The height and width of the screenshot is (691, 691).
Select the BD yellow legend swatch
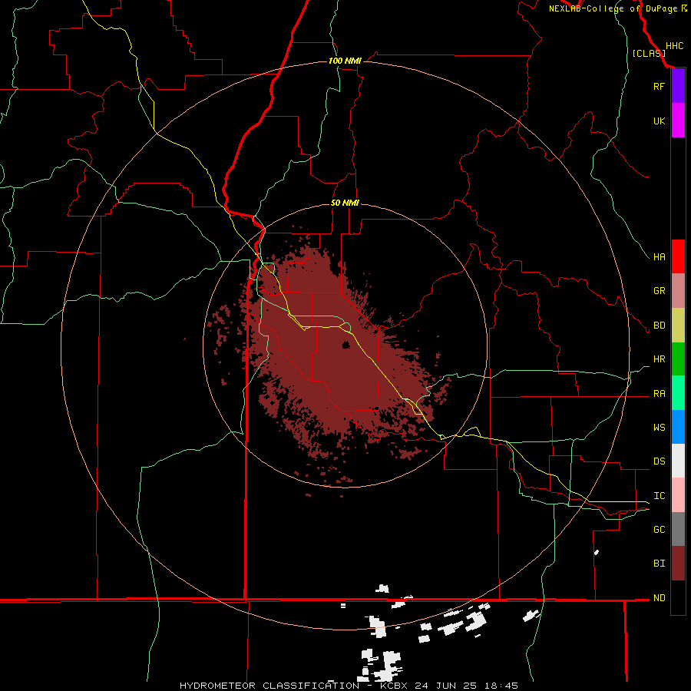(678, 326)
